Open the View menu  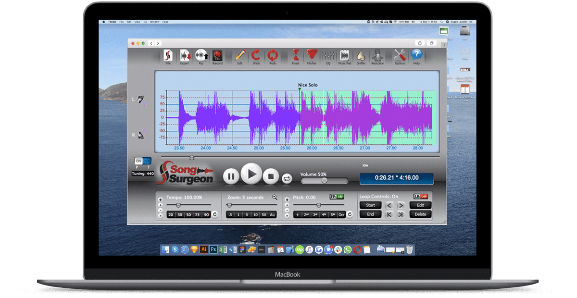coord(138,22)
